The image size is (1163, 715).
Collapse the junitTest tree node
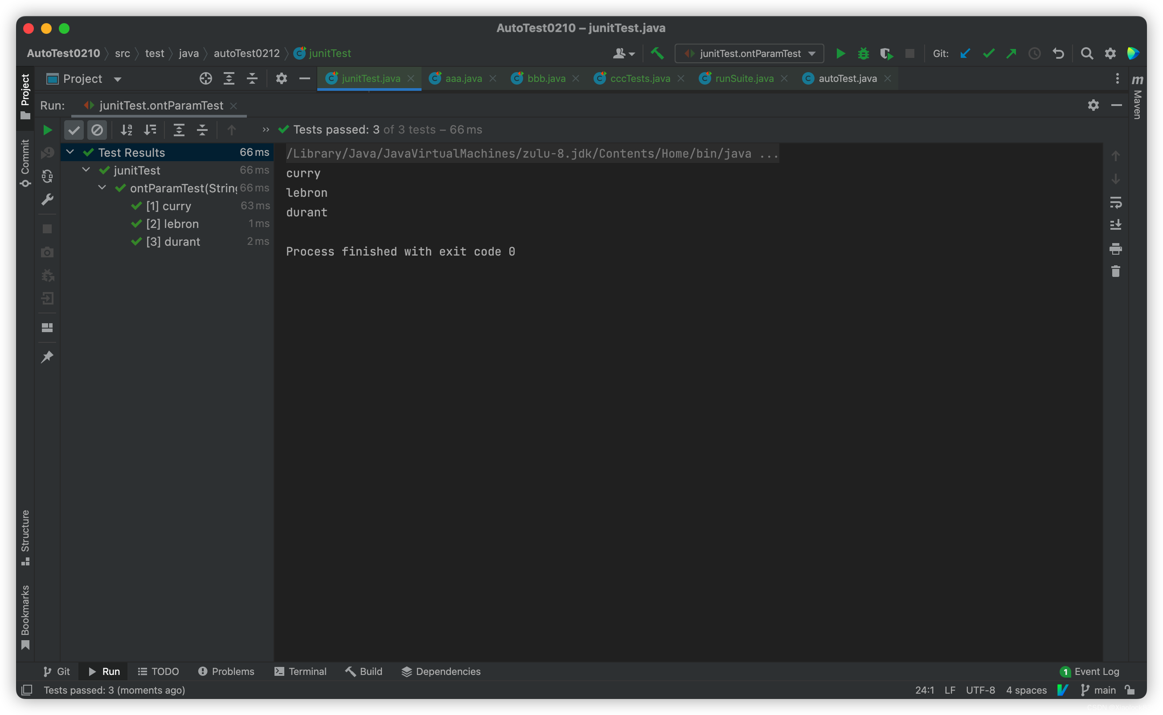coord(86,169)
